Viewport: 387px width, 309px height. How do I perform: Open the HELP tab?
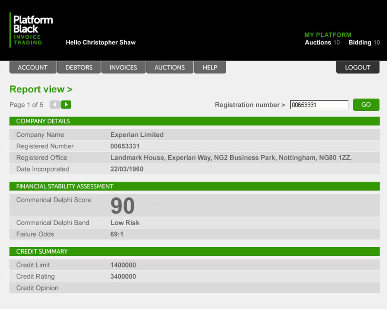(210, 67)
